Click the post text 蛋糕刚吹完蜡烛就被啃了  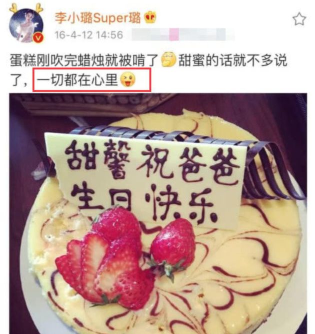tap(84, 61)
